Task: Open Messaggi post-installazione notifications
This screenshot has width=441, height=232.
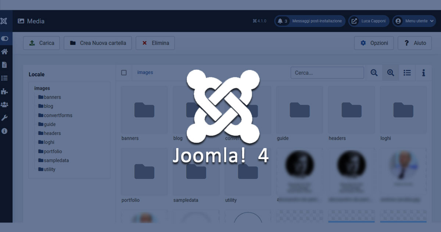Action: (310, 21)
